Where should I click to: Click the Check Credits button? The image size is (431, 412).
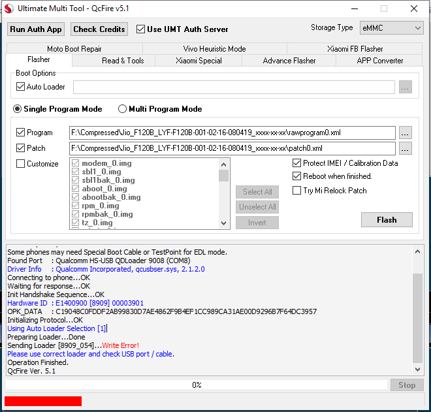point(99,29)
